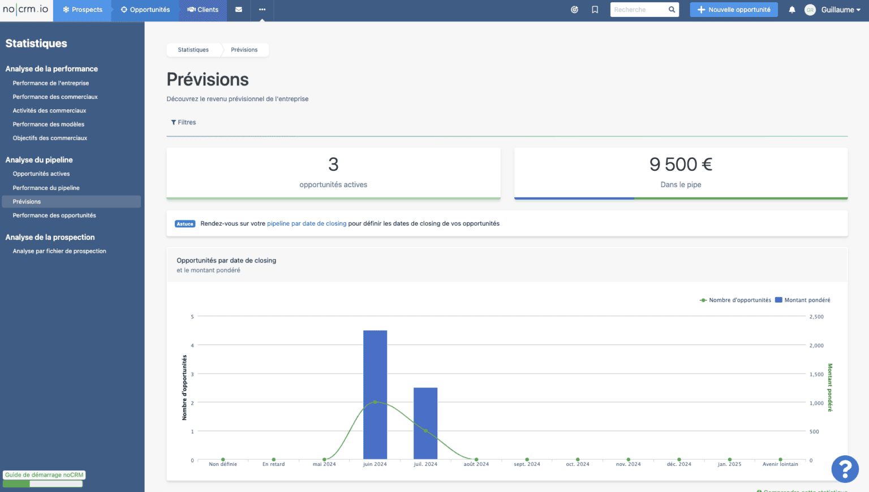Toggle the Nombre d'opportunités legend series

(x=735, y=300)
